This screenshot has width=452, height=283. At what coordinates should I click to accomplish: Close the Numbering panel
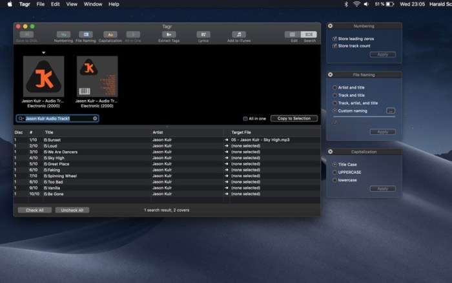331,26
